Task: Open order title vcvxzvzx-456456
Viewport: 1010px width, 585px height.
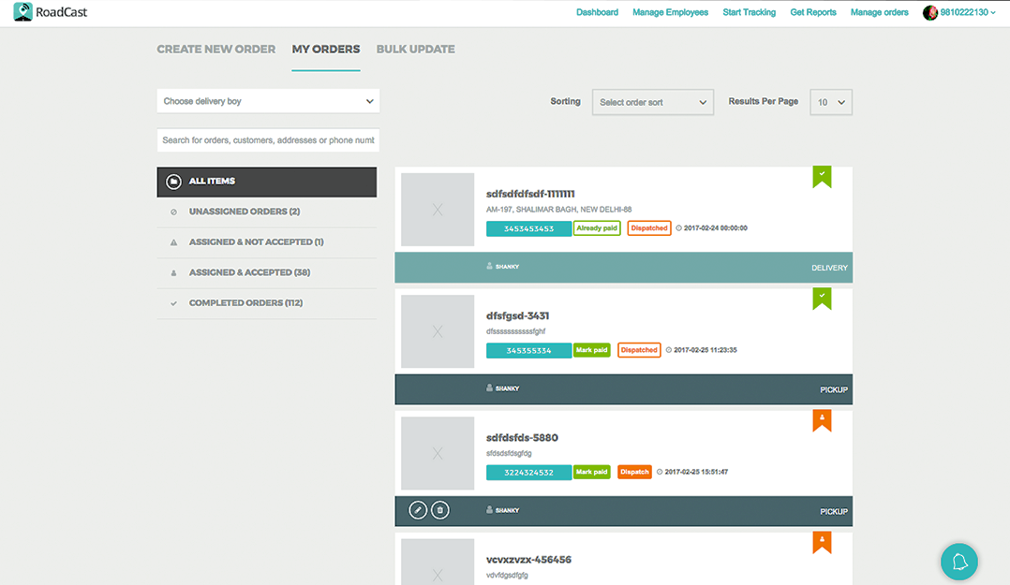Action: click(x=528, y=559)
